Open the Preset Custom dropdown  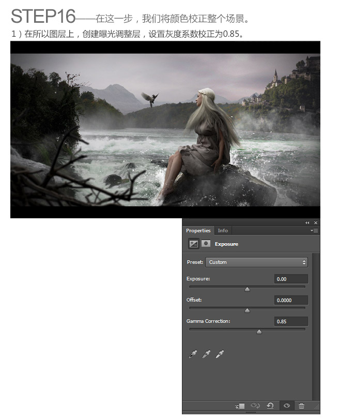tap(256, 262)
